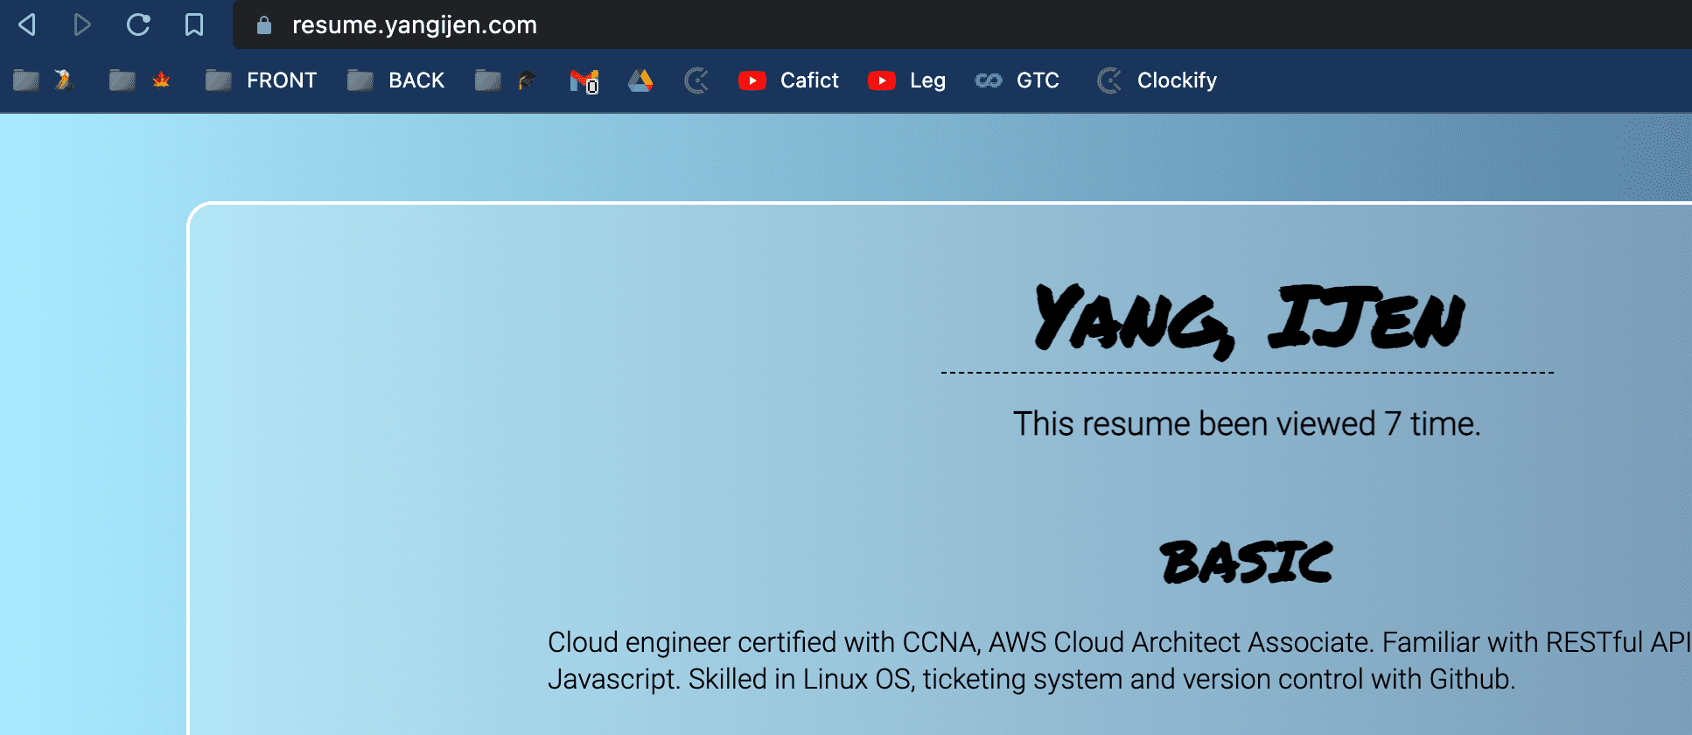The image size is (1692, 735).
Task: Go back to the previous page
Action: (x=27, y=24)
